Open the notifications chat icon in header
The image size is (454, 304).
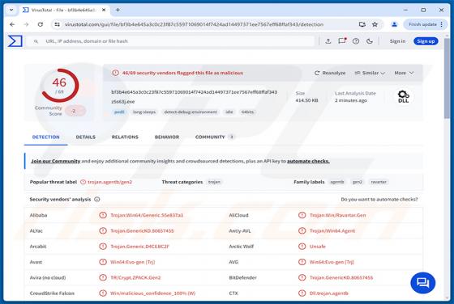click(x=342, y=41)
